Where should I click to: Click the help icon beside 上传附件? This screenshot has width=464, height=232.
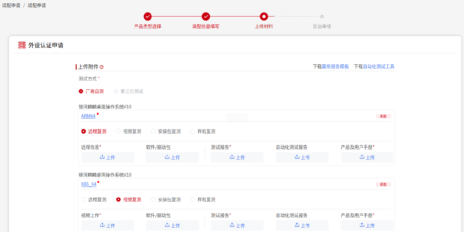click(x=101, y=67)
